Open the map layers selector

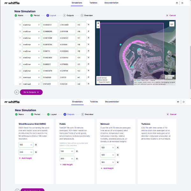(x=172, y=24)
